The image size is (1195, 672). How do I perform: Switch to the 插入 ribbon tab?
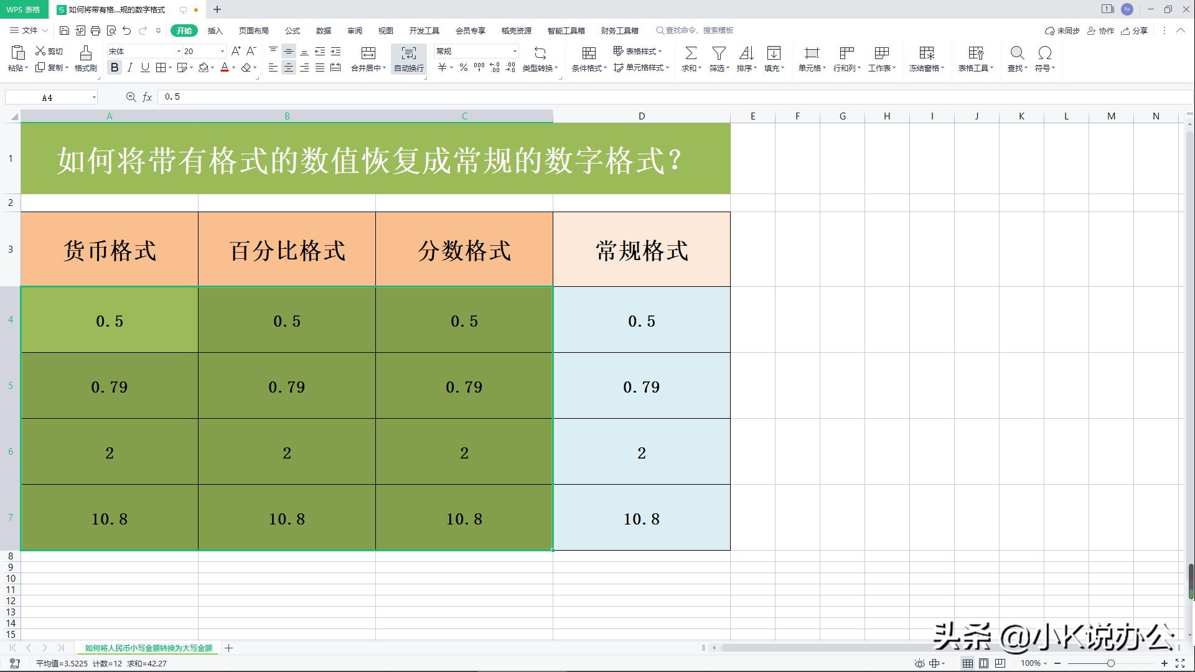coord(214,30)
